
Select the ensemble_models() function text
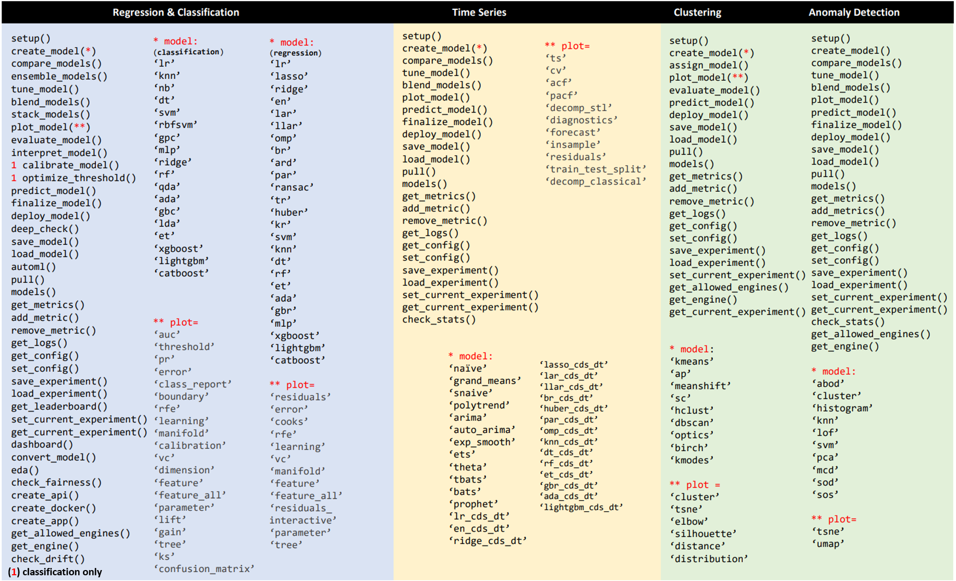click(59, 76)
